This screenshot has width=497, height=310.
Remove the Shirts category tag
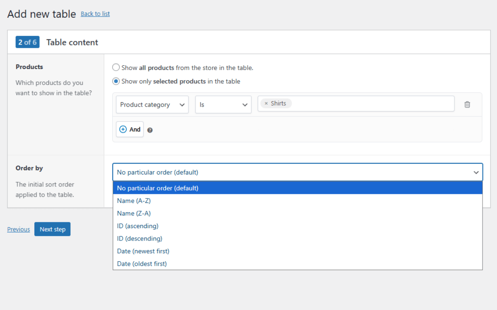coord(265,103)
